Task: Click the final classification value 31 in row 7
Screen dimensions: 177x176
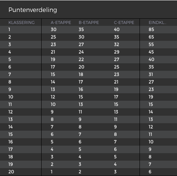Action: coord(151,75)
